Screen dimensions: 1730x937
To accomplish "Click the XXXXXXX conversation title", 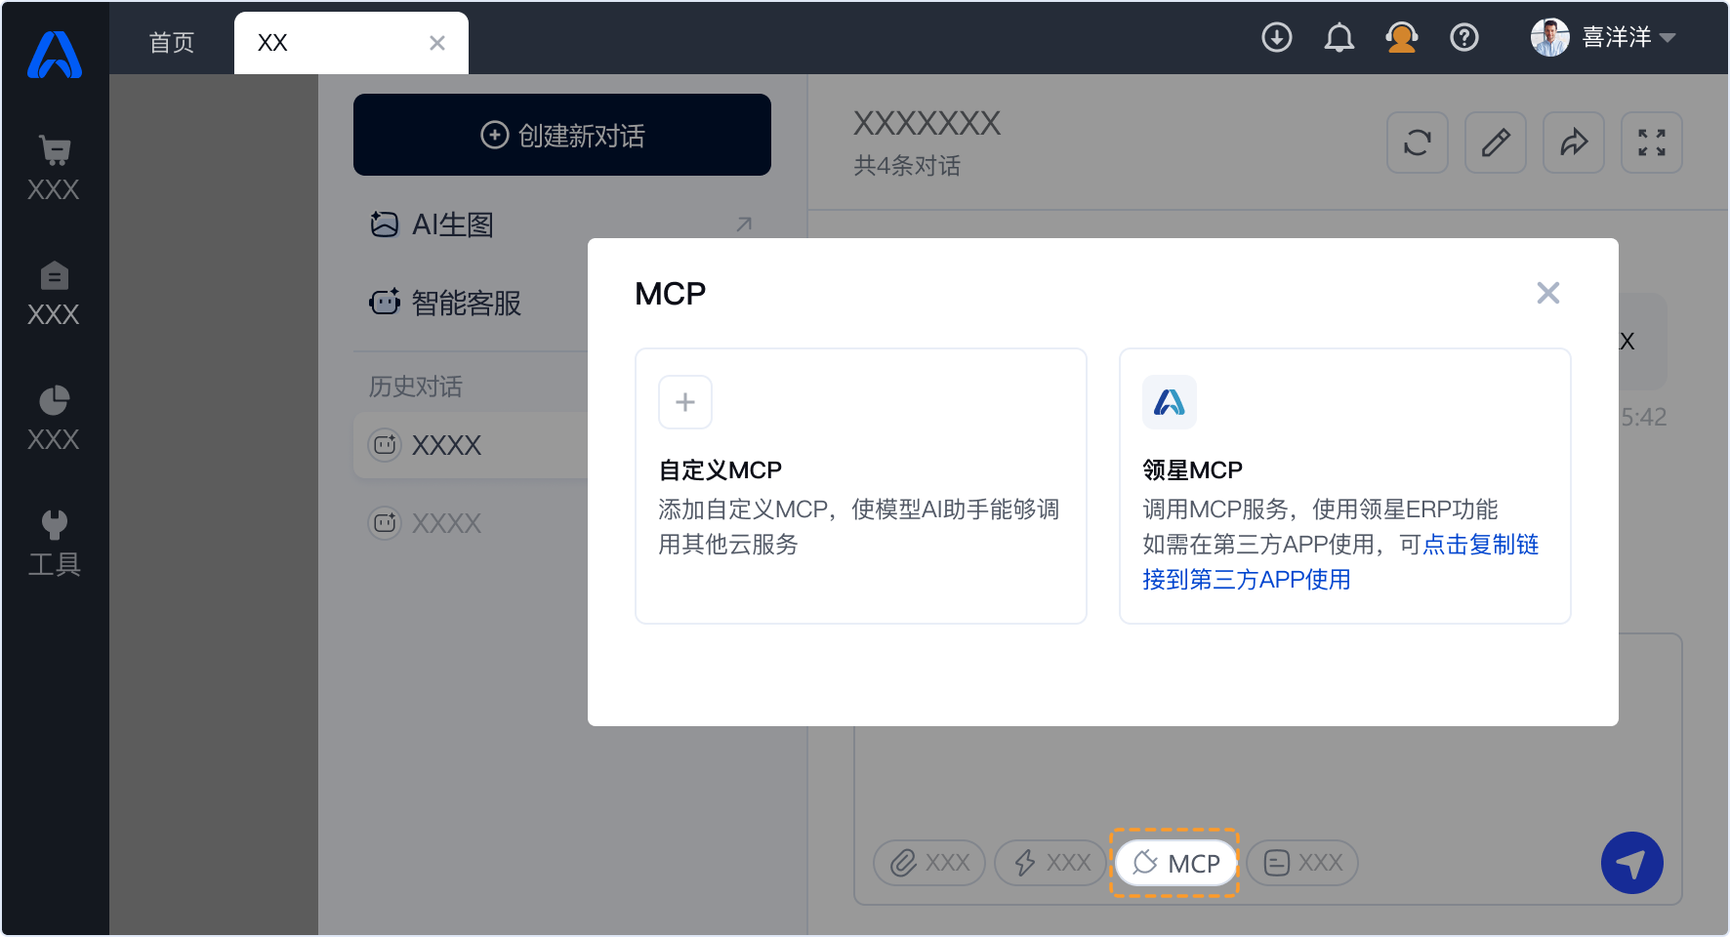I will (x=927, y=123).
